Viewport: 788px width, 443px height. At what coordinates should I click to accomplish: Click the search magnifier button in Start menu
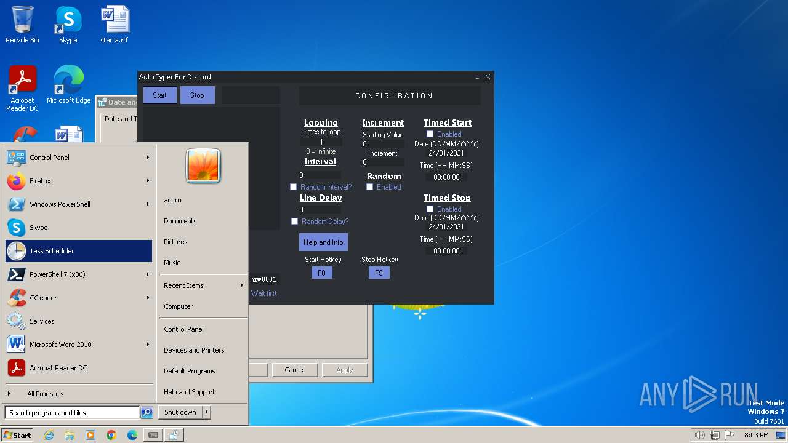coord(147,413)
